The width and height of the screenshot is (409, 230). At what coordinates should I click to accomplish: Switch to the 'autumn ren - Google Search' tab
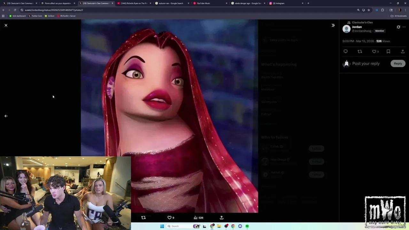pos(172,3)
